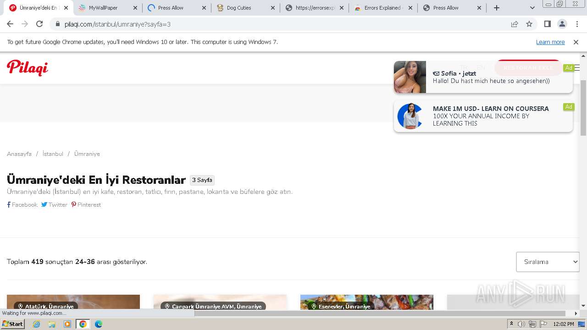Open the Learn more link
The width and height of the screenshot is (587, 330).
[550, 42]
